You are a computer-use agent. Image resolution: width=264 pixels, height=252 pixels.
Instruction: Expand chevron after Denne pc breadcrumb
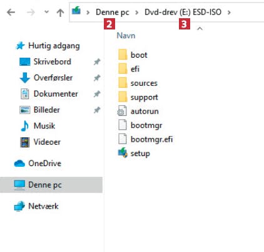(x=137, y=13)
